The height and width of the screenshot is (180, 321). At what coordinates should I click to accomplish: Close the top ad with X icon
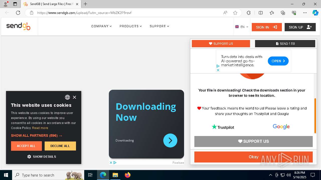point(218,70)
